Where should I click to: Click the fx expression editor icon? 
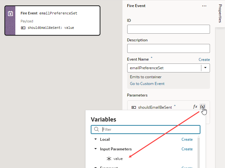[195, 107]
